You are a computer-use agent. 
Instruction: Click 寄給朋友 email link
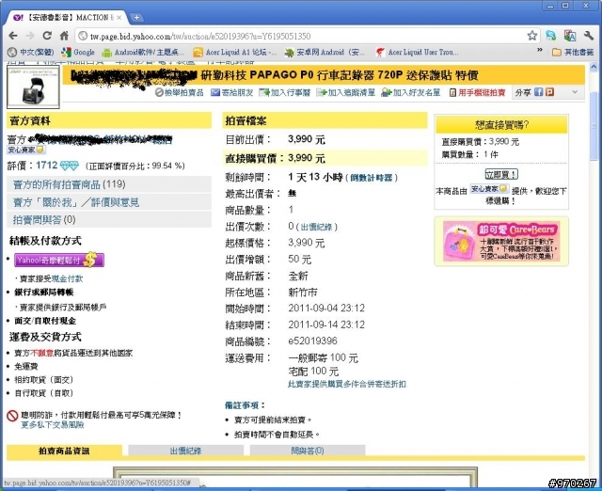[232, 92]
